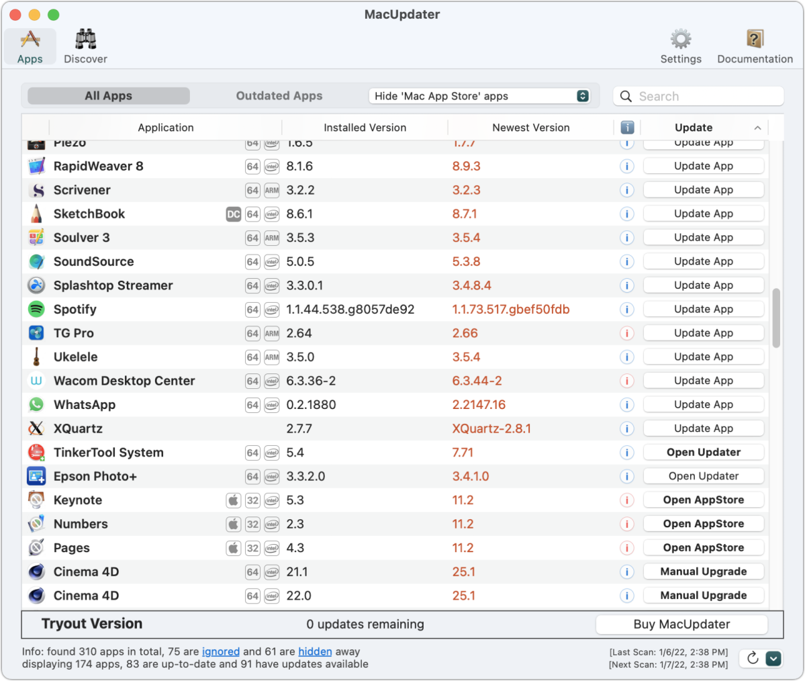Select the Epson Photo+ row name
805x681 pixels.
(x=95, y=477)
